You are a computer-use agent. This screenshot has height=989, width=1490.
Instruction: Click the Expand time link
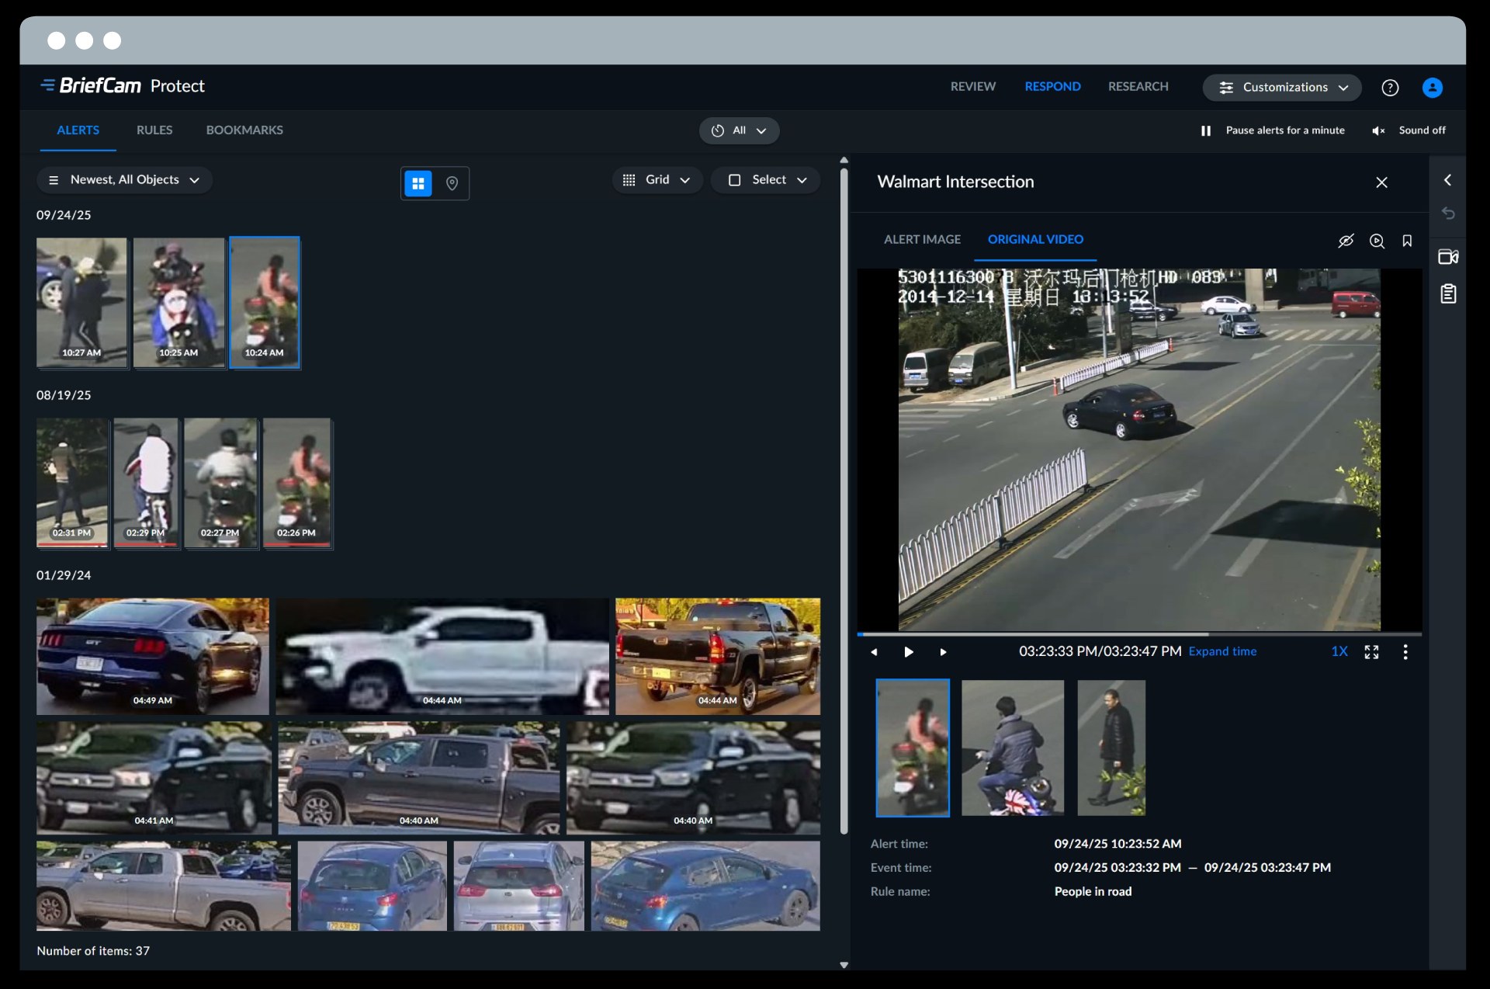(1222, 652)
